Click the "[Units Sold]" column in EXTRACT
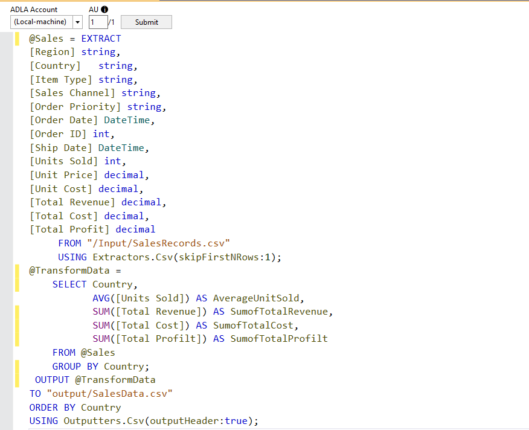 click(63, 161)
